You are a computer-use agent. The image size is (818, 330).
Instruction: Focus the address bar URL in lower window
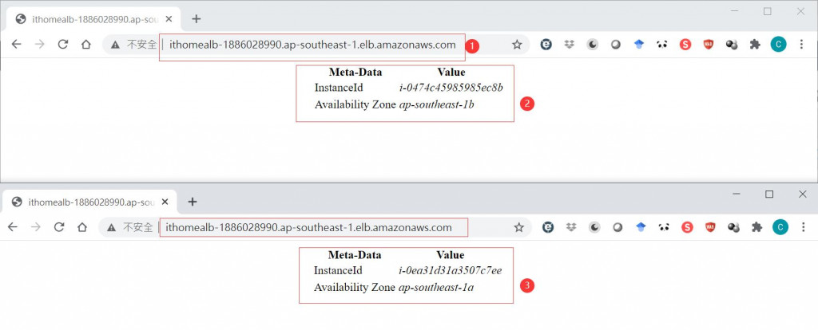coord(309,227)
